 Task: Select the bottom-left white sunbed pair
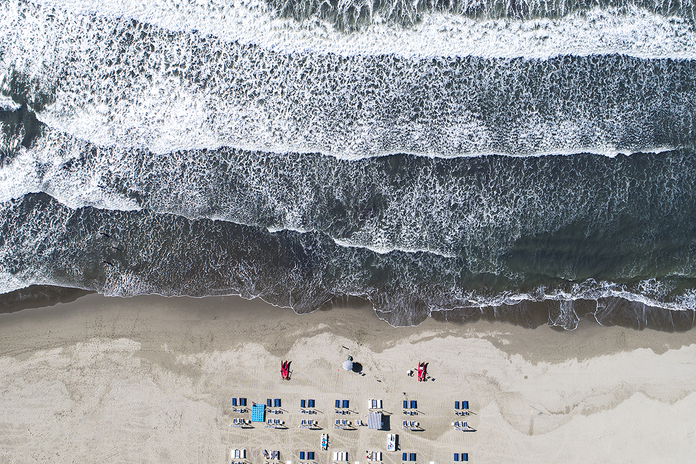coord(238,454)
